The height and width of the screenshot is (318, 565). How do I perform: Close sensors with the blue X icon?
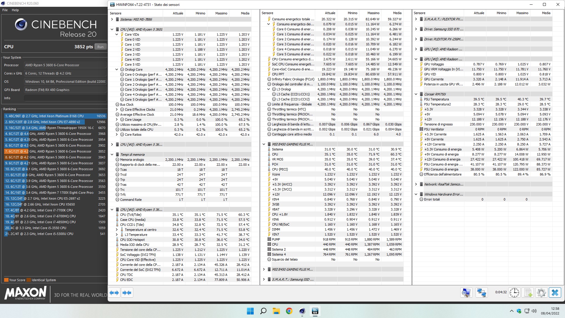[x=555, y=293]
